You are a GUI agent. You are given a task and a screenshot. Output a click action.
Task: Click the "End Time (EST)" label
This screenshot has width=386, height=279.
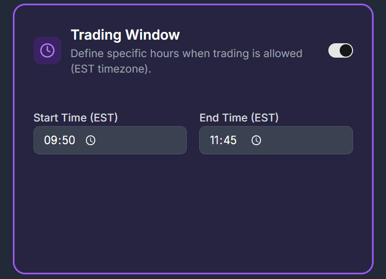pyautogui.click(x=239, y=118)
